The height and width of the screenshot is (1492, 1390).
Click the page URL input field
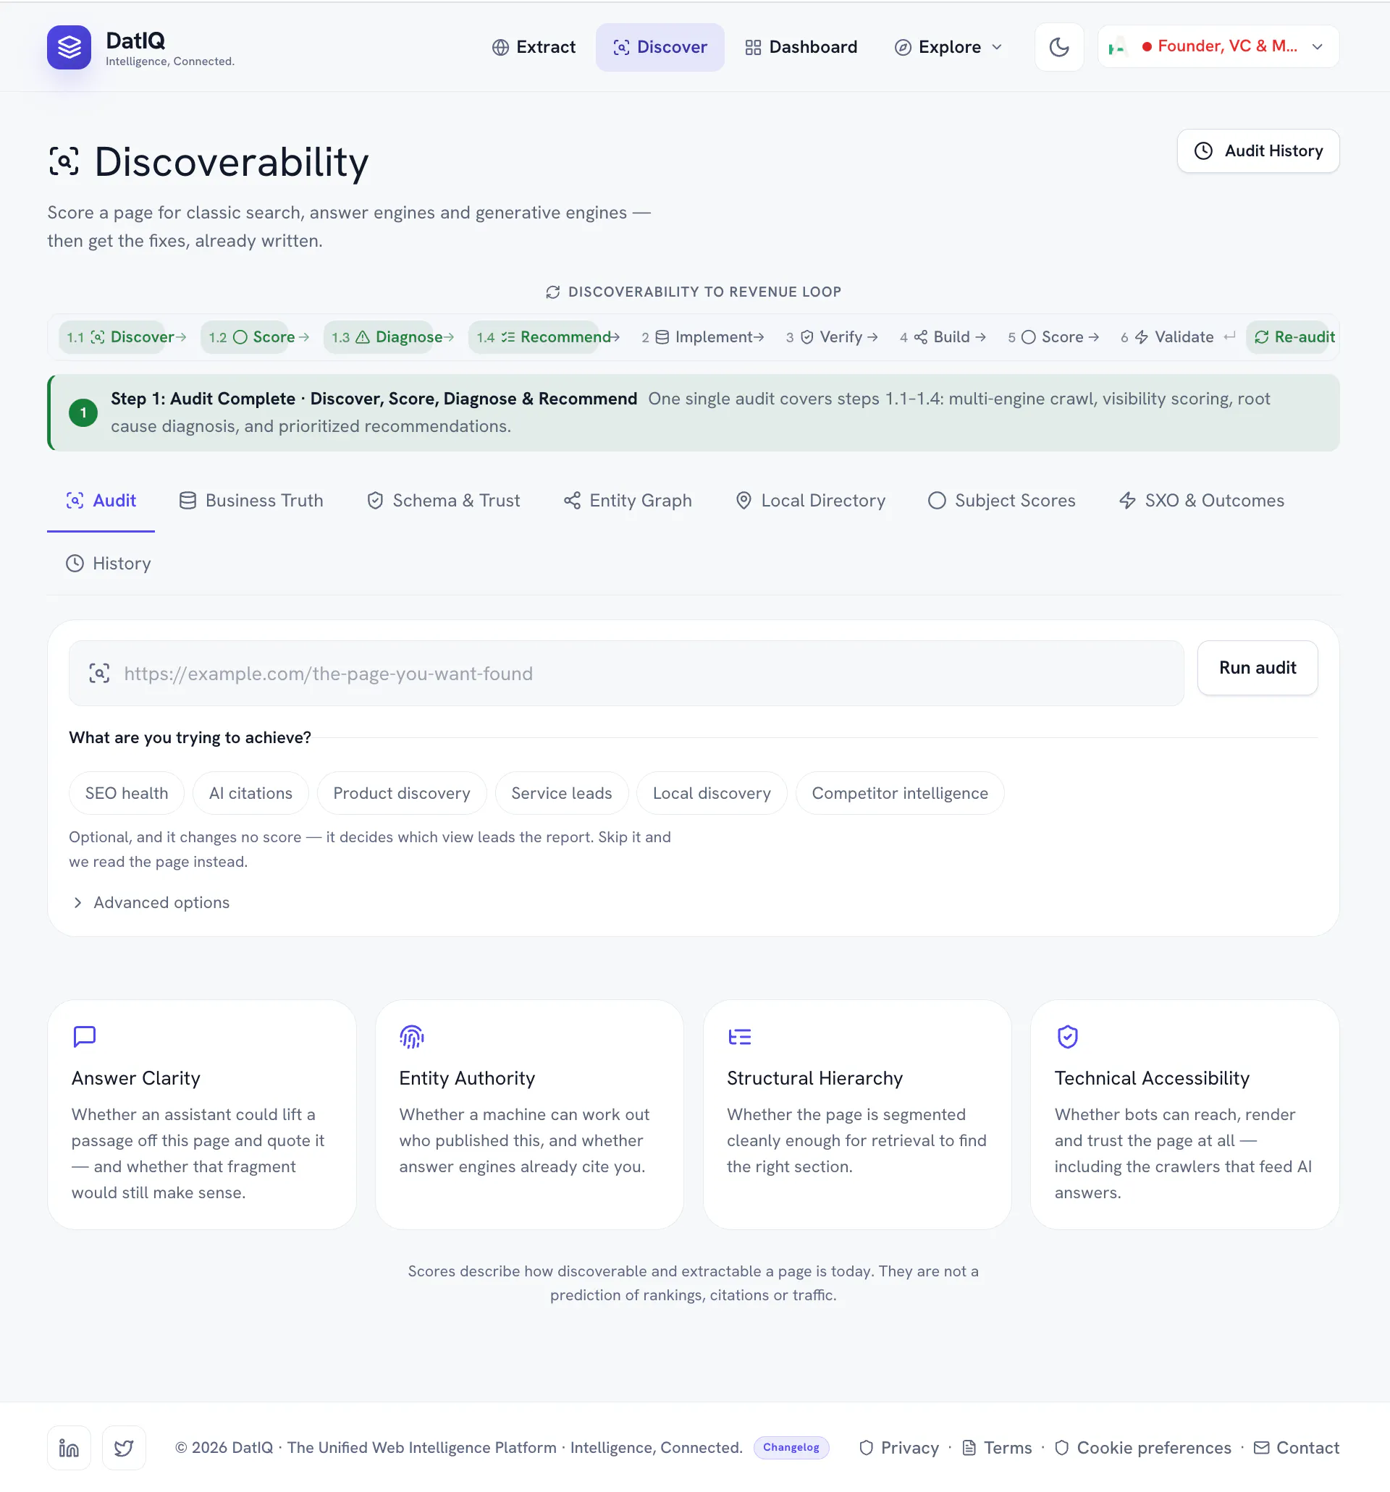pos(626,673)
